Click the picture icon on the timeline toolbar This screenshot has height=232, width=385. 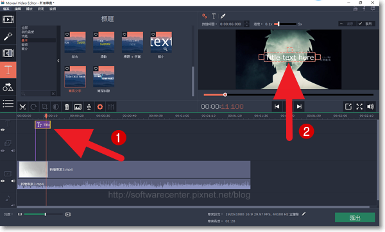click(78, 107)
